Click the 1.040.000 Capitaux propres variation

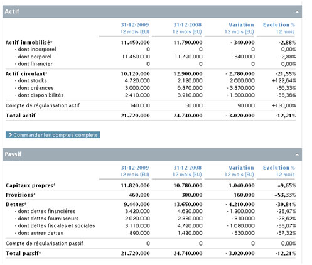[x=242, y=185]
